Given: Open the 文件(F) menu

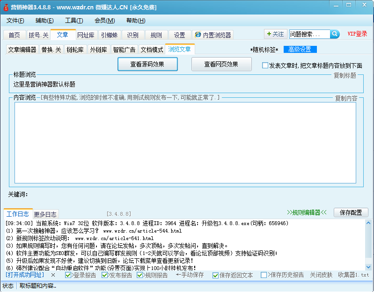Looking at the screenshot, I should point(15,21).
